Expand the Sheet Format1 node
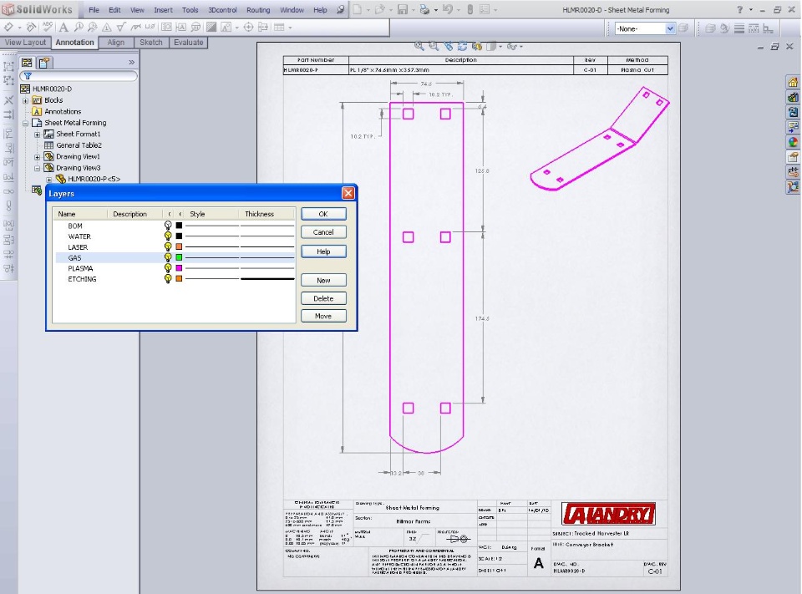This screenshot has height=594, width=802. coord(38,134)
